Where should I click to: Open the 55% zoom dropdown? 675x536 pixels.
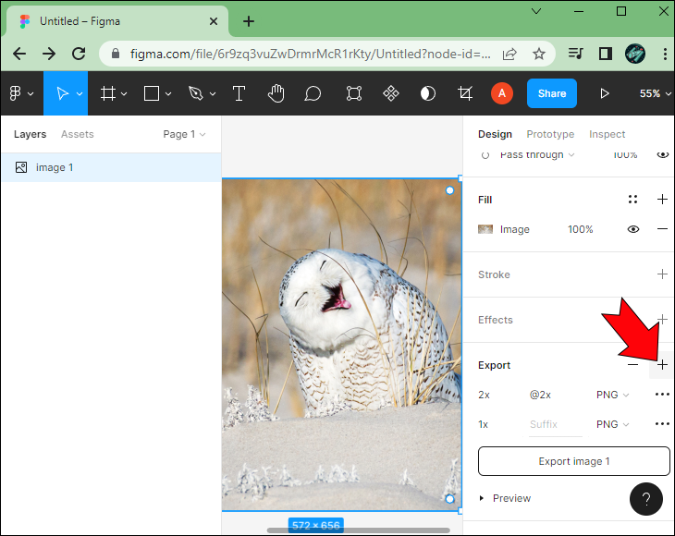click(655, 93)
